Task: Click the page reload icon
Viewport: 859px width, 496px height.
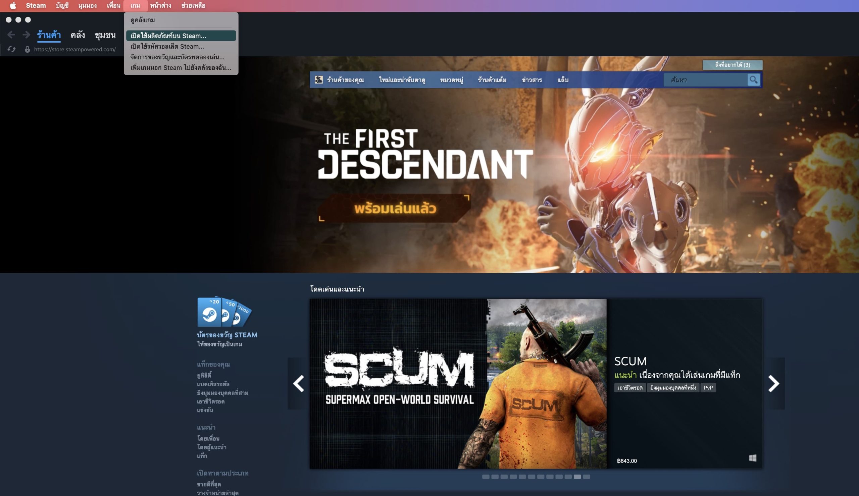Action: (12, 49)
